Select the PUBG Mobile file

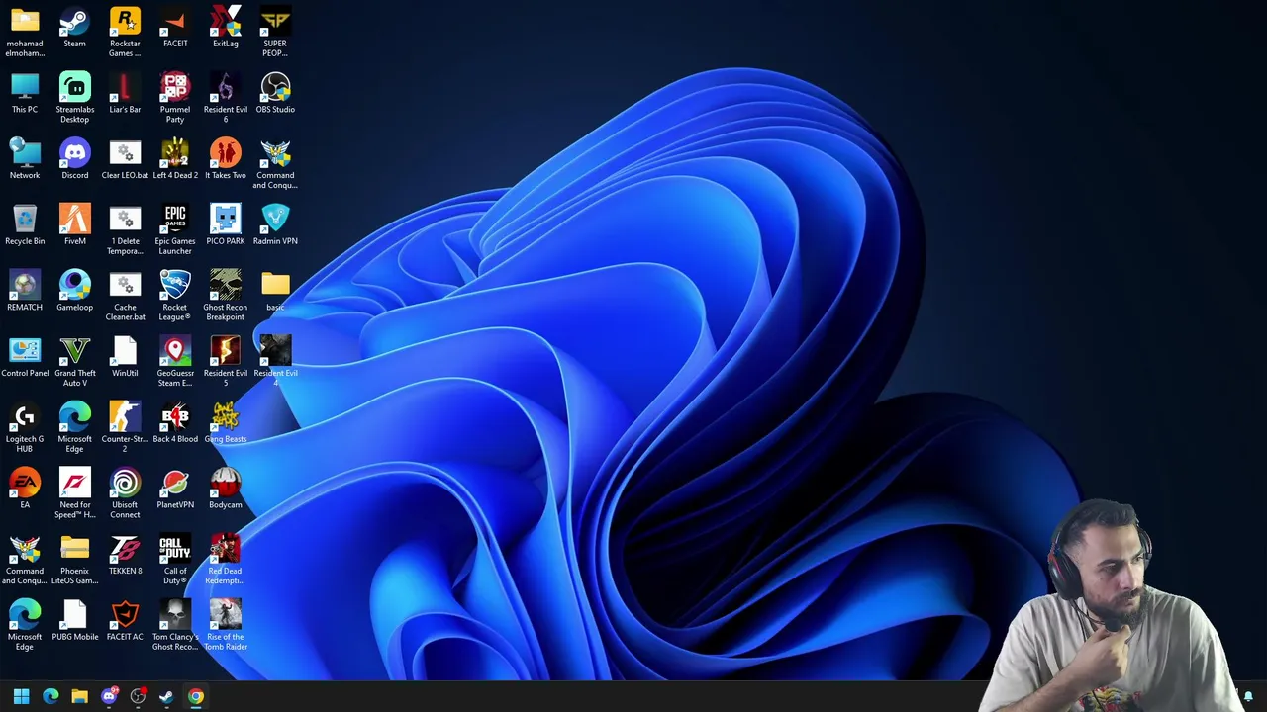tap(74, 620)
